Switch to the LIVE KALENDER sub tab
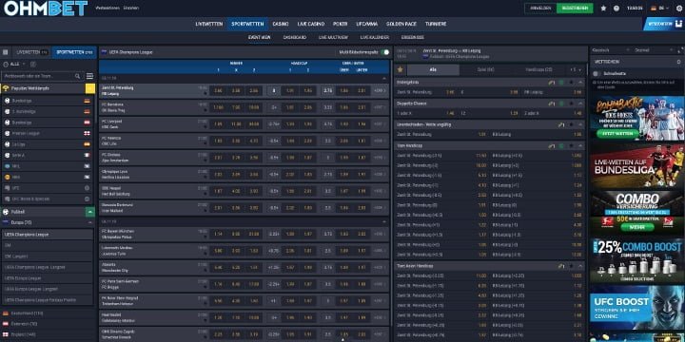The height and width of the screenshot is (342, 685). (375, 37)
